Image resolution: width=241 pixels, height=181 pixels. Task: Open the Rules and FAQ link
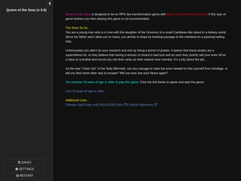[95, 105]
